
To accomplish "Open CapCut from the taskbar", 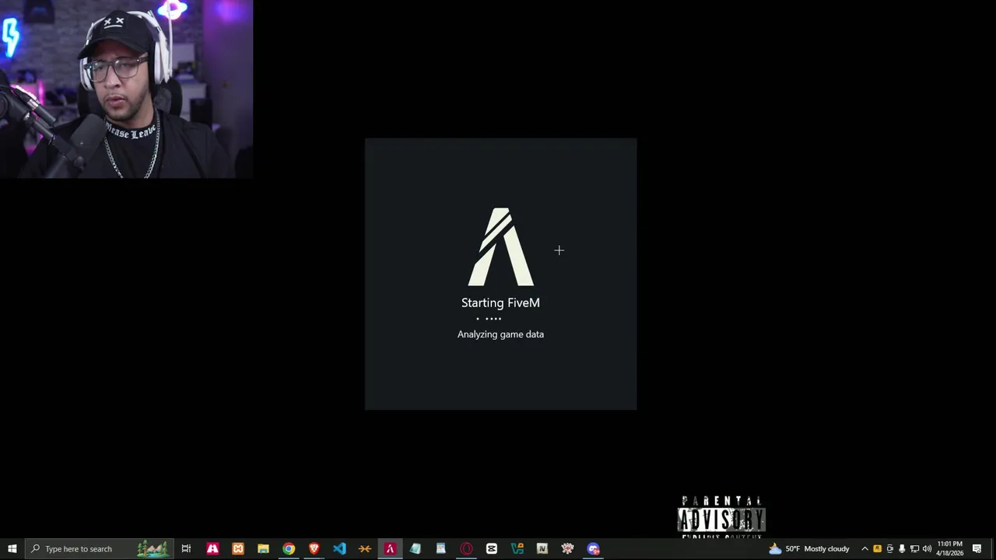I will click(x=492, y=548).
